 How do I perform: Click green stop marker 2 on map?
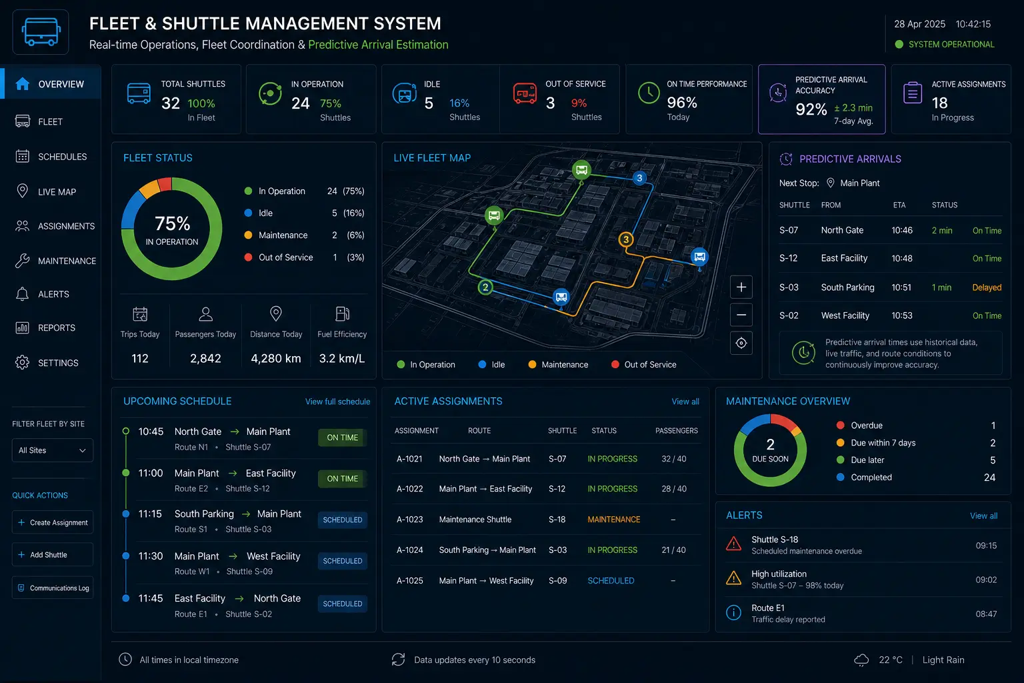[x=485, y=287]
